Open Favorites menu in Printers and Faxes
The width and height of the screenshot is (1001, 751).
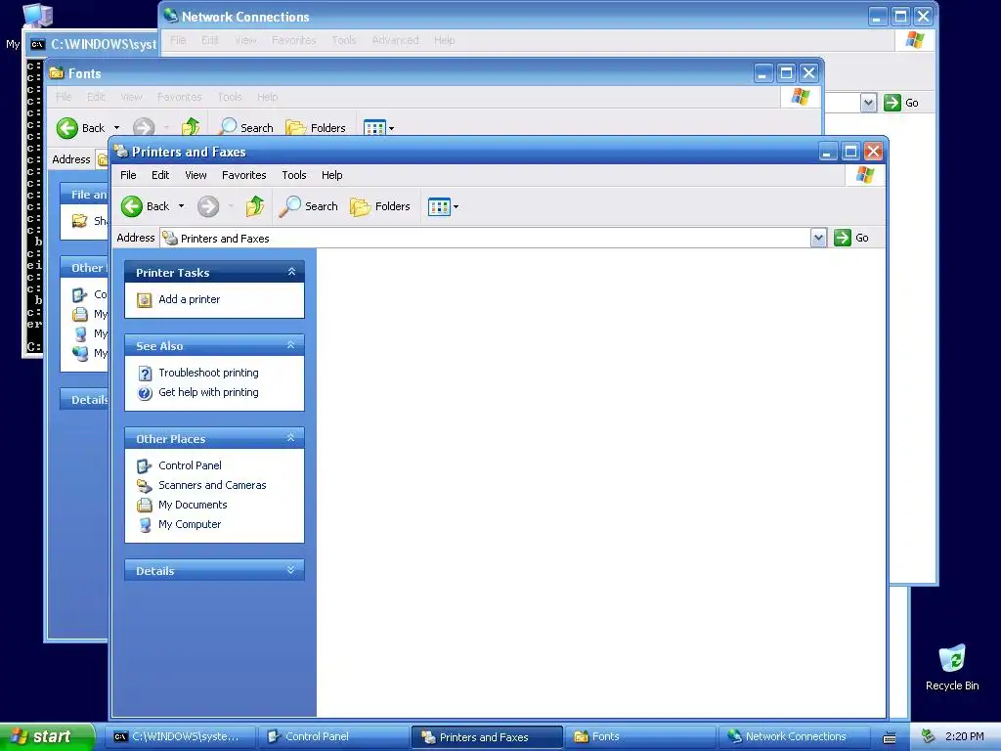(243, 175)
